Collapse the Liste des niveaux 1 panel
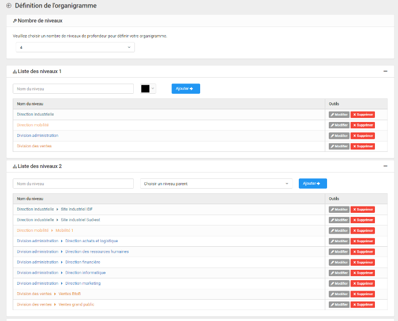The image size is (398, 321). (x=385, y=71)
